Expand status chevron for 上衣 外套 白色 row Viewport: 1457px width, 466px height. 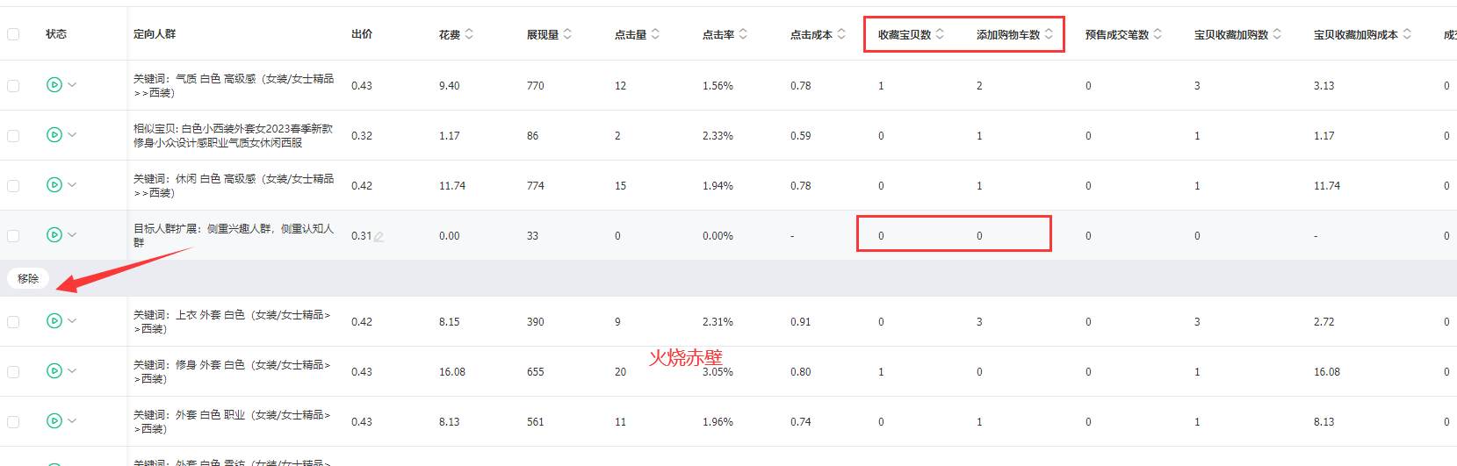72,321
